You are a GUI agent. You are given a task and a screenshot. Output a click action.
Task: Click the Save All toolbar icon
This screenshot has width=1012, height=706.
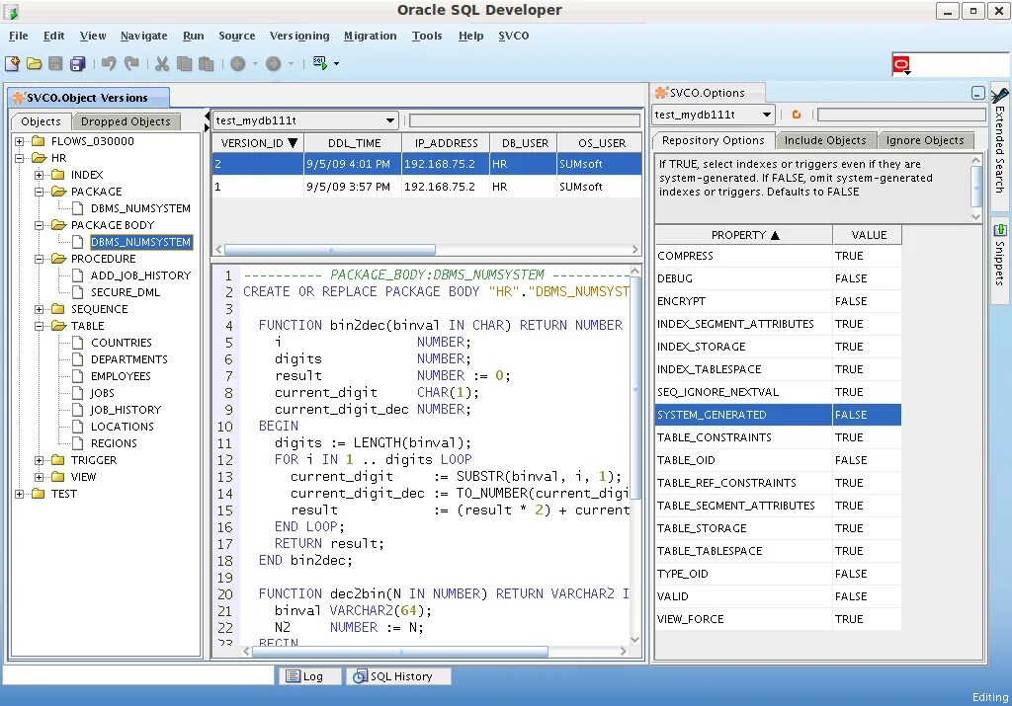pos(77,64)
